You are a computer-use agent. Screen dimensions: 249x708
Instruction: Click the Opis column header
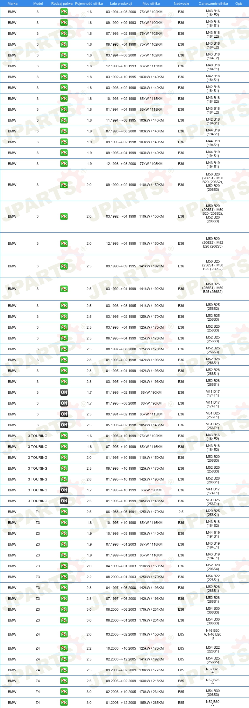[239, 4]
